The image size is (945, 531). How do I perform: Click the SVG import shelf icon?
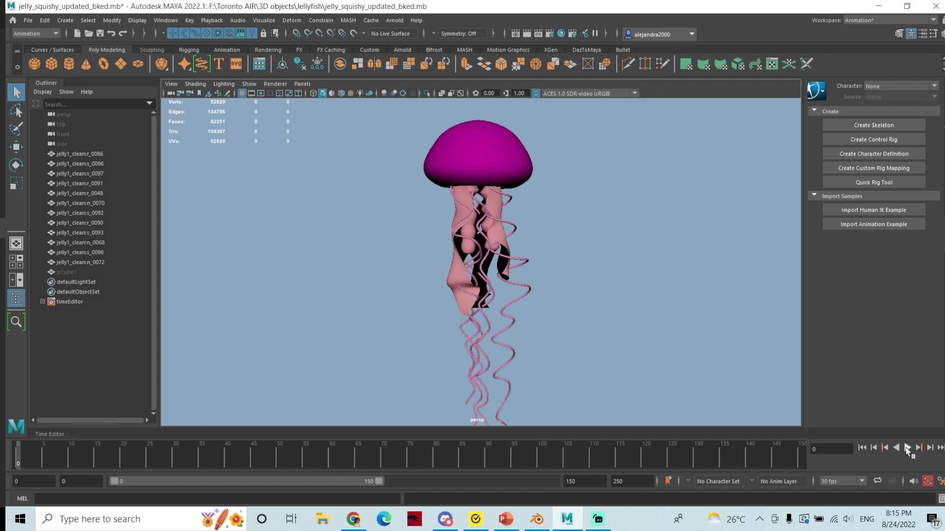[236, 64]
